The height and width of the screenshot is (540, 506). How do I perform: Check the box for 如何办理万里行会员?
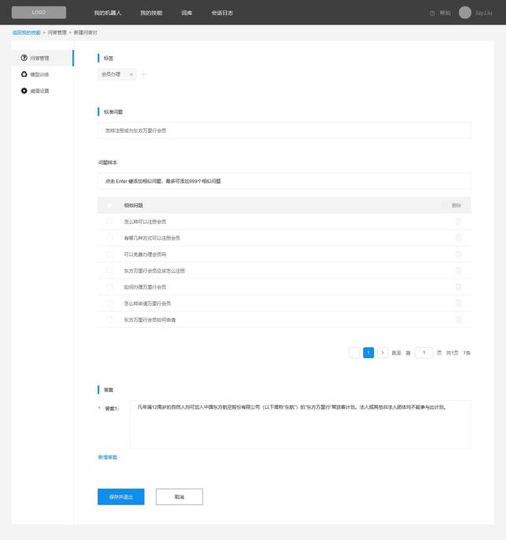click(x=110, y=287)
